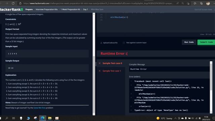This screenshot has width=215, height=121.
Task: Click the 'Runtime Error :(' heading
Action: tap(114, 53)
